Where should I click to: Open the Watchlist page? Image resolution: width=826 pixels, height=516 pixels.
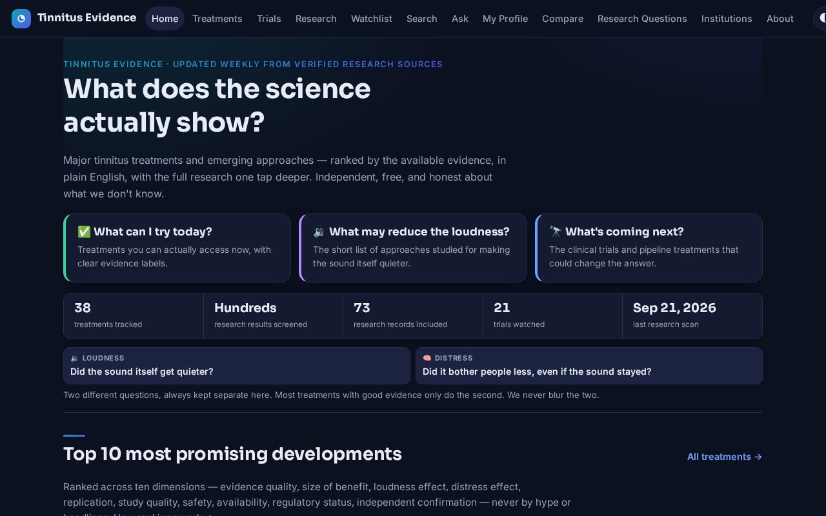372,19
